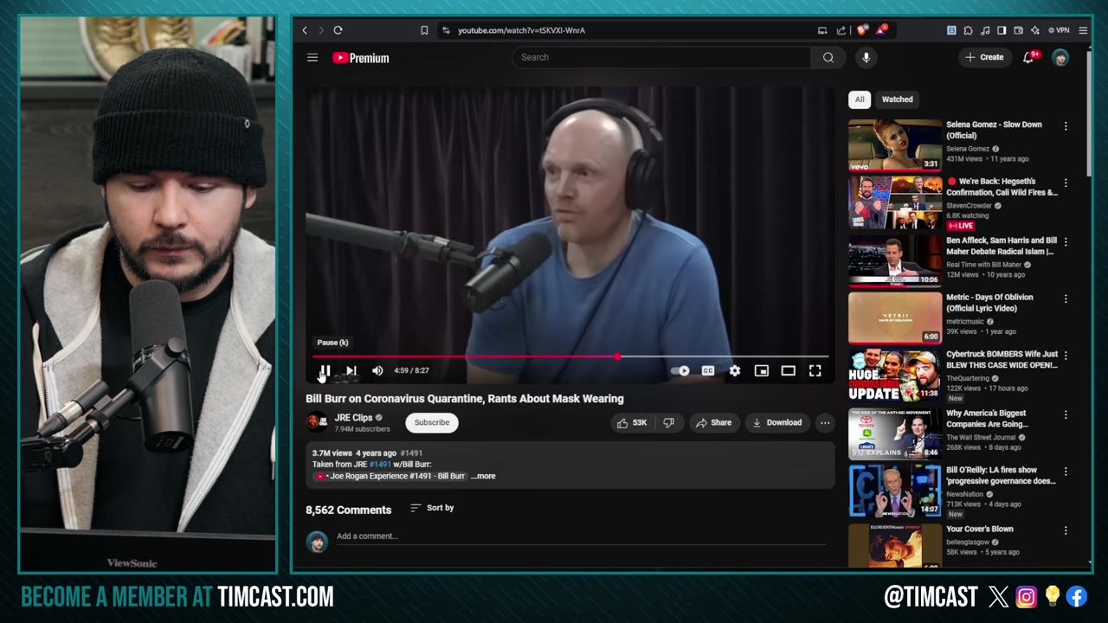Dislike the video thumbs down
This screenshot has height=623, width=1108.
[x=668, y=422]
